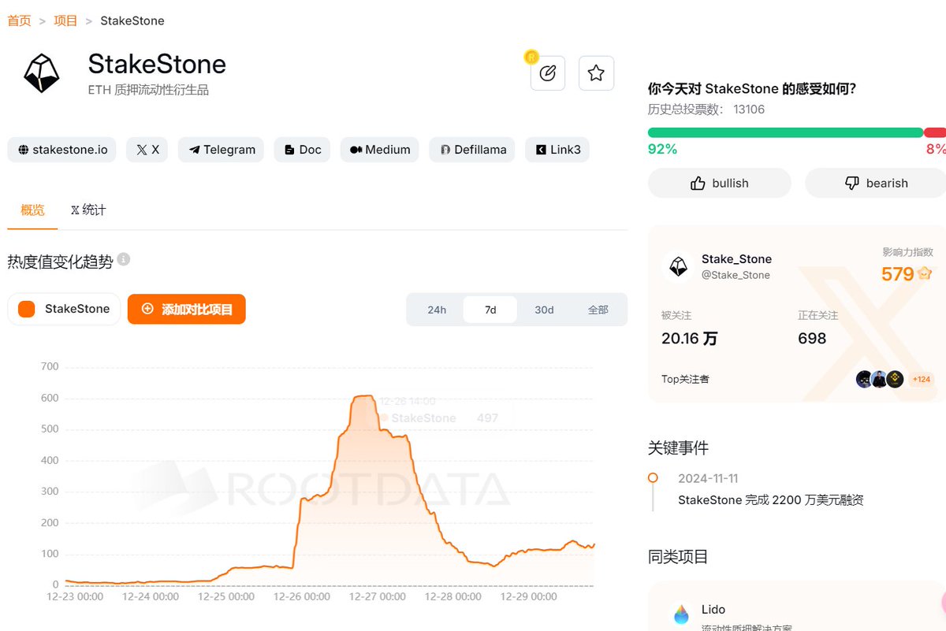Click the gold R badge above edit icon
The width and height of the screenshot is (946, 631).
531,57
